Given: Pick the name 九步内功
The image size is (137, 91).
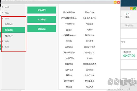Looking at the screenshot, I should tap(69, 70).
